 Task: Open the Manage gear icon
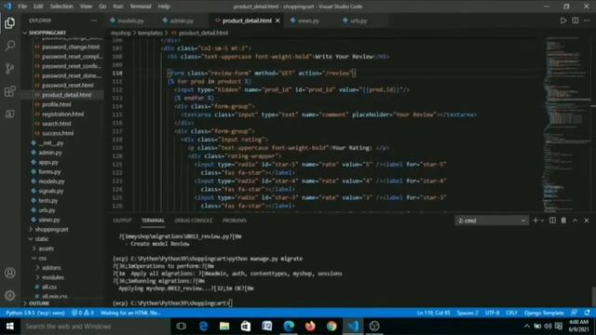point(10,295)
